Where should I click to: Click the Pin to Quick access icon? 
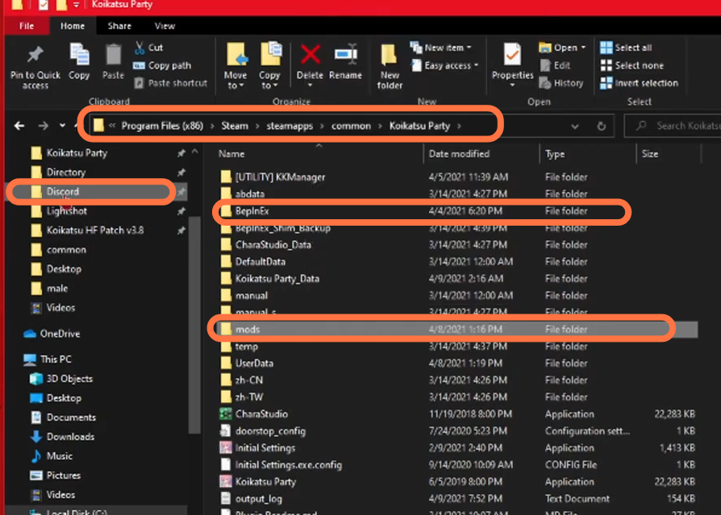tap(35, 55)
